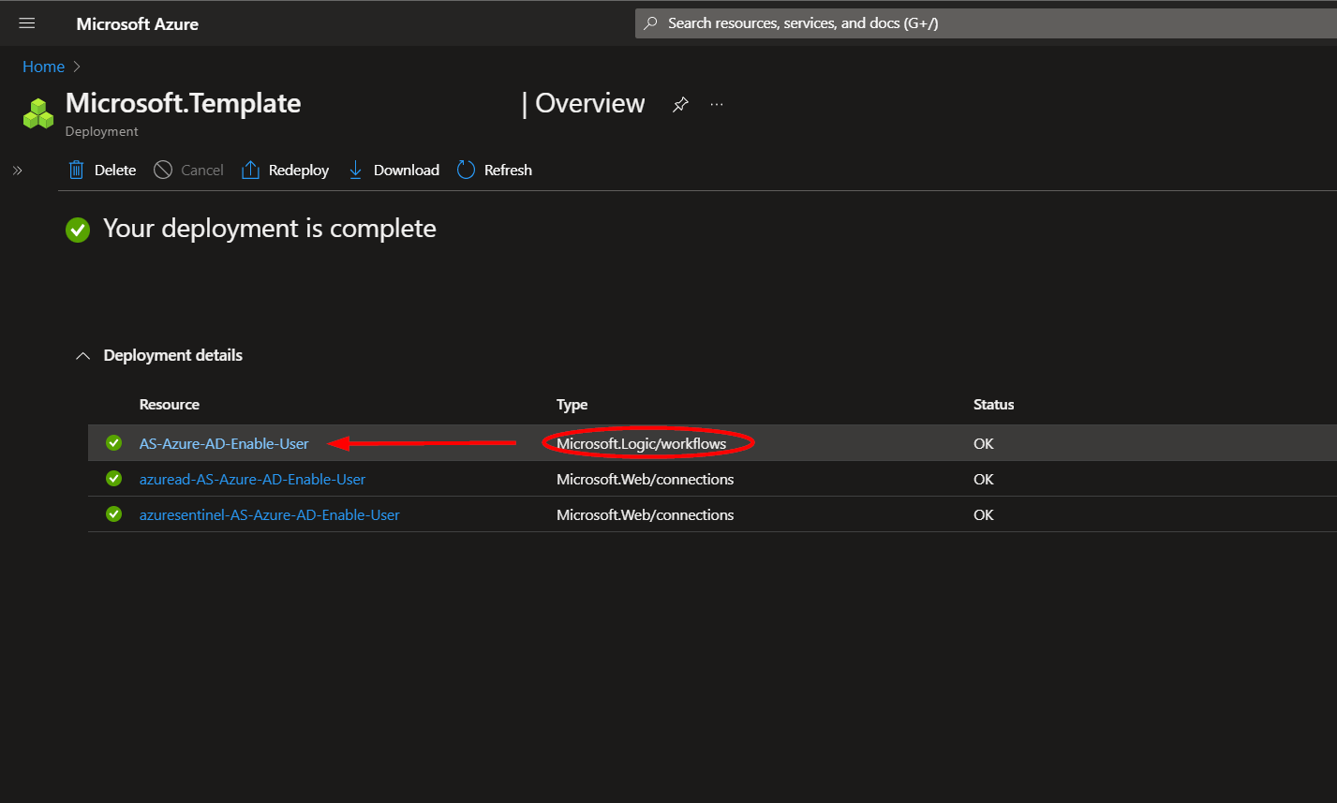Click the Refresh toolbar label
The height and width of the screenshot is (803, 1337).
point(508,171)
